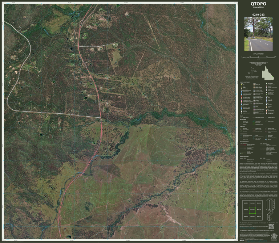Click the Cave legend symbol
The image size is (279, 243).
[x=267, y=108]
